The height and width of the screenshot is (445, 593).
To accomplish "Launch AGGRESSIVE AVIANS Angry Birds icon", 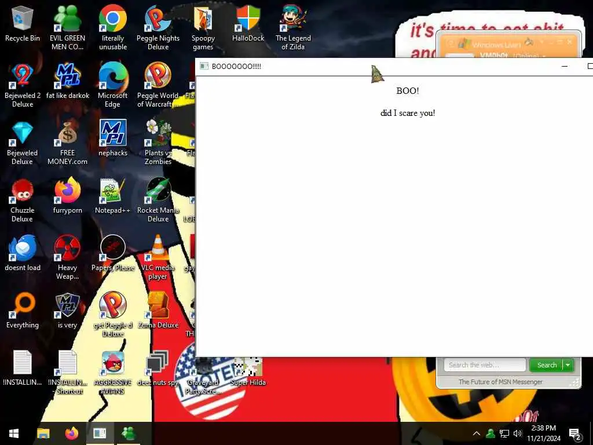I will click(113, 373).
